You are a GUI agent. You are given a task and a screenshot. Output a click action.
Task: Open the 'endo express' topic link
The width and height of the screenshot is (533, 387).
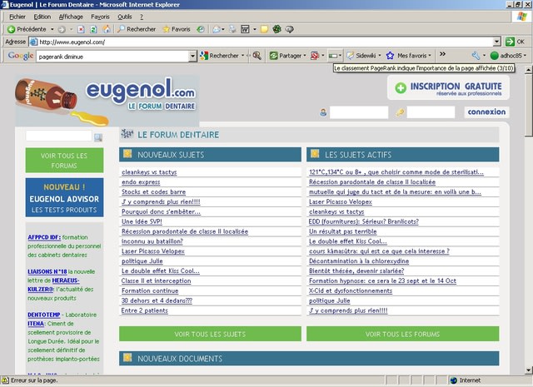click(x=141, y=182)
